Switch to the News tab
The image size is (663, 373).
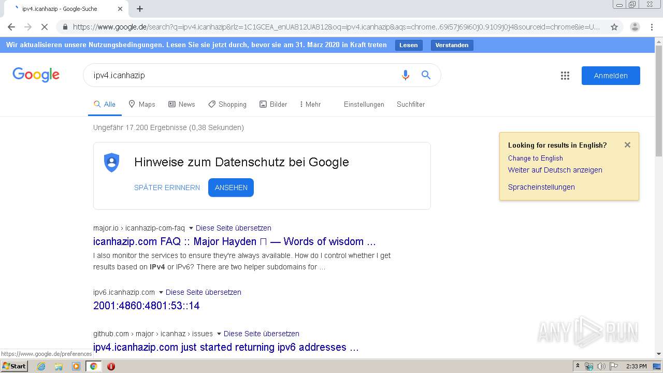click(x=182, y=104)
